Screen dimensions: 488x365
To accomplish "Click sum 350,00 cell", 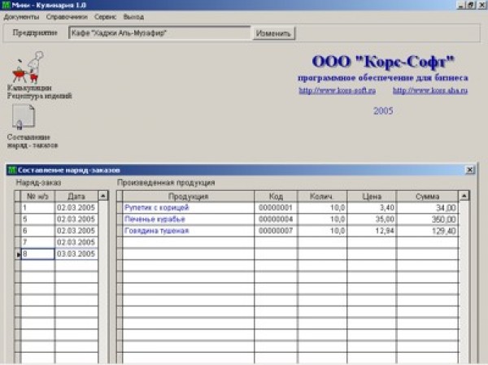I will click(x=427, y=219).
